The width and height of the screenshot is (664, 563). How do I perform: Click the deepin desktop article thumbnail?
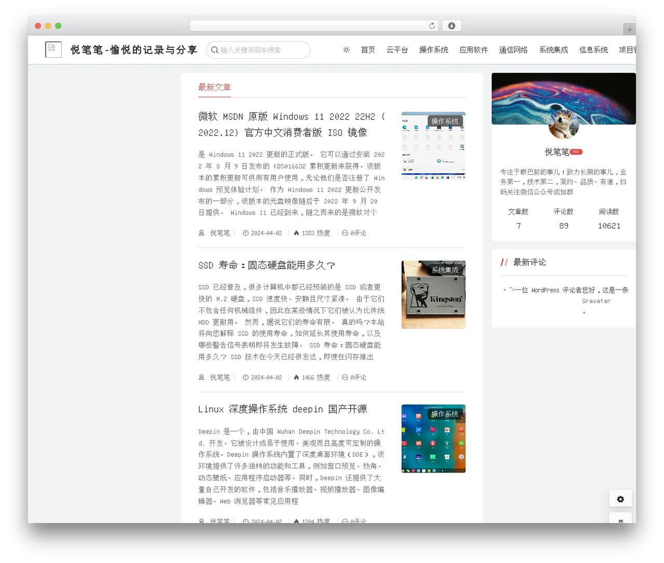(433, 439)
